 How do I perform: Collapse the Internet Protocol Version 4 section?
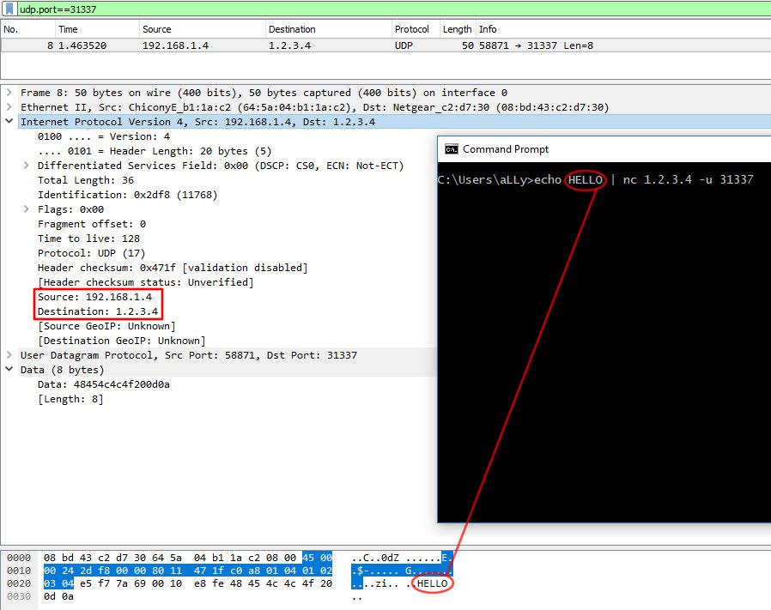[9, 121]
